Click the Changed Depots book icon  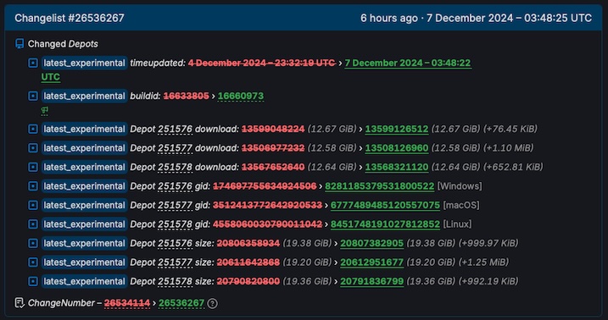tap(20, 44)
